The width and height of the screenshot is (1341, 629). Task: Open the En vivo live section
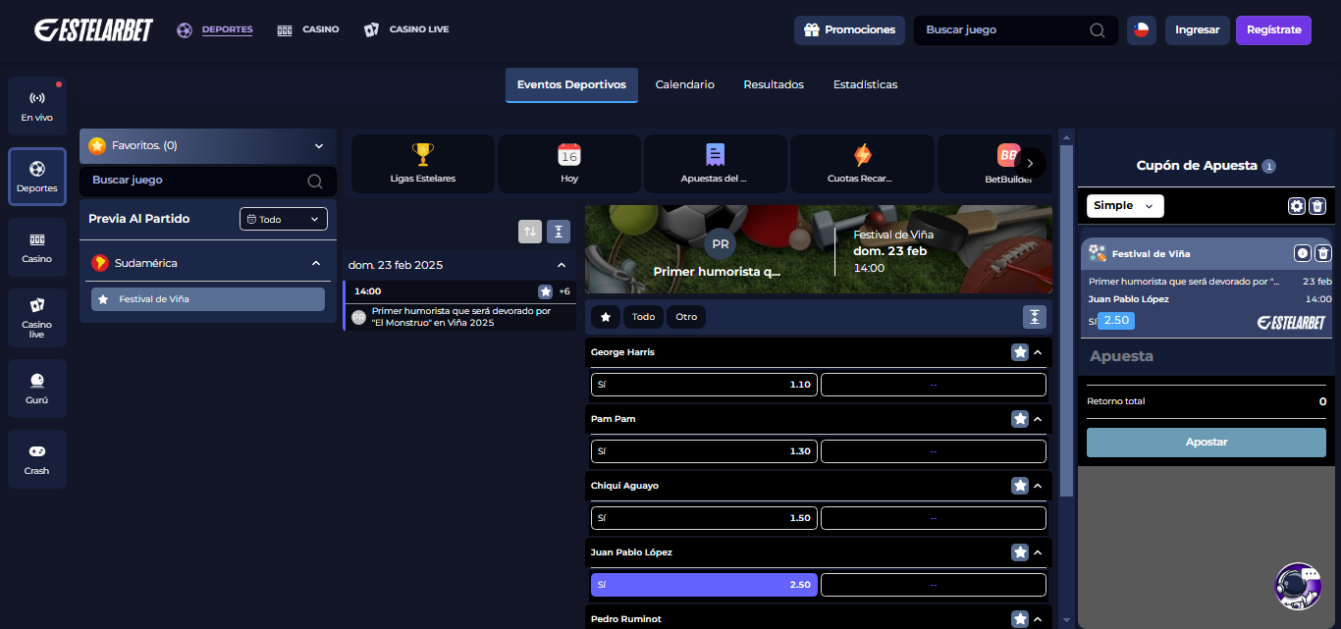coord(37,106)
